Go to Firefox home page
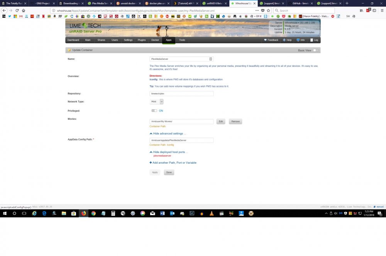 (24, 10)
